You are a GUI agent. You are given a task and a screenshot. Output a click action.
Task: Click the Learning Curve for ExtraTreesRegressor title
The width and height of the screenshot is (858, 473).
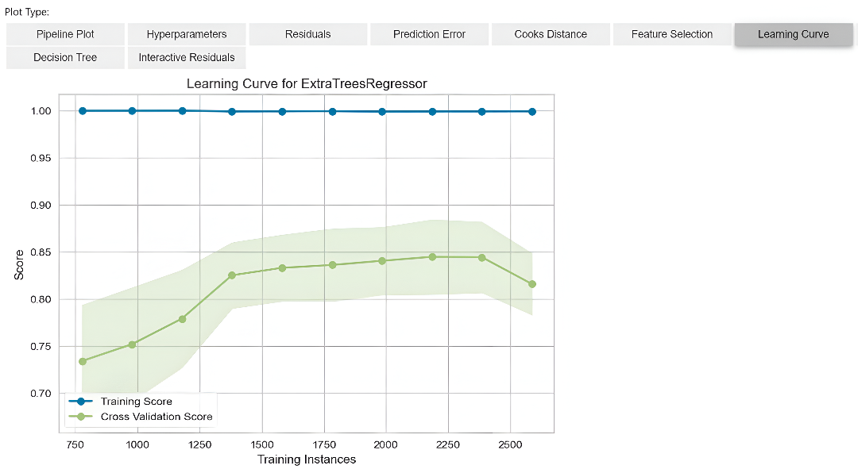307,83
